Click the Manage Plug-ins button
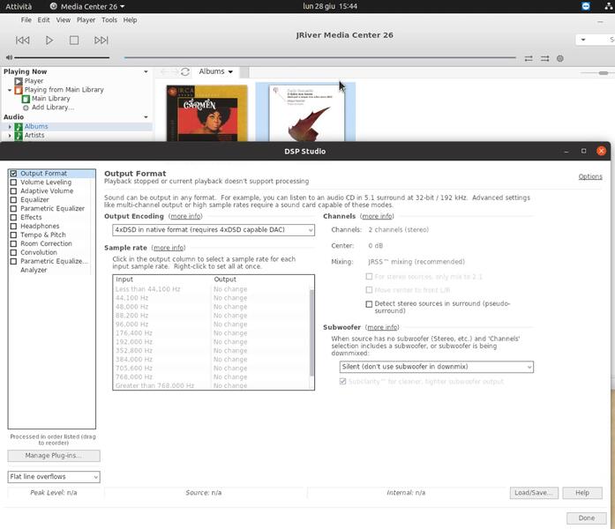615x529 pixels. 53,456
